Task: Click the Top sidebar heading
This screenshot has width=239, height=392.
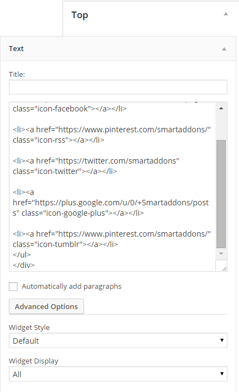Action: [80, 15]
